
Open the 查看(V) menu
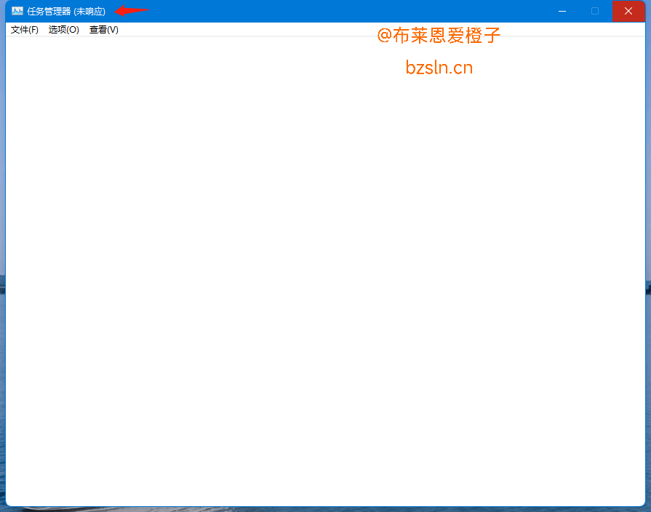click(x=104, y=30)
